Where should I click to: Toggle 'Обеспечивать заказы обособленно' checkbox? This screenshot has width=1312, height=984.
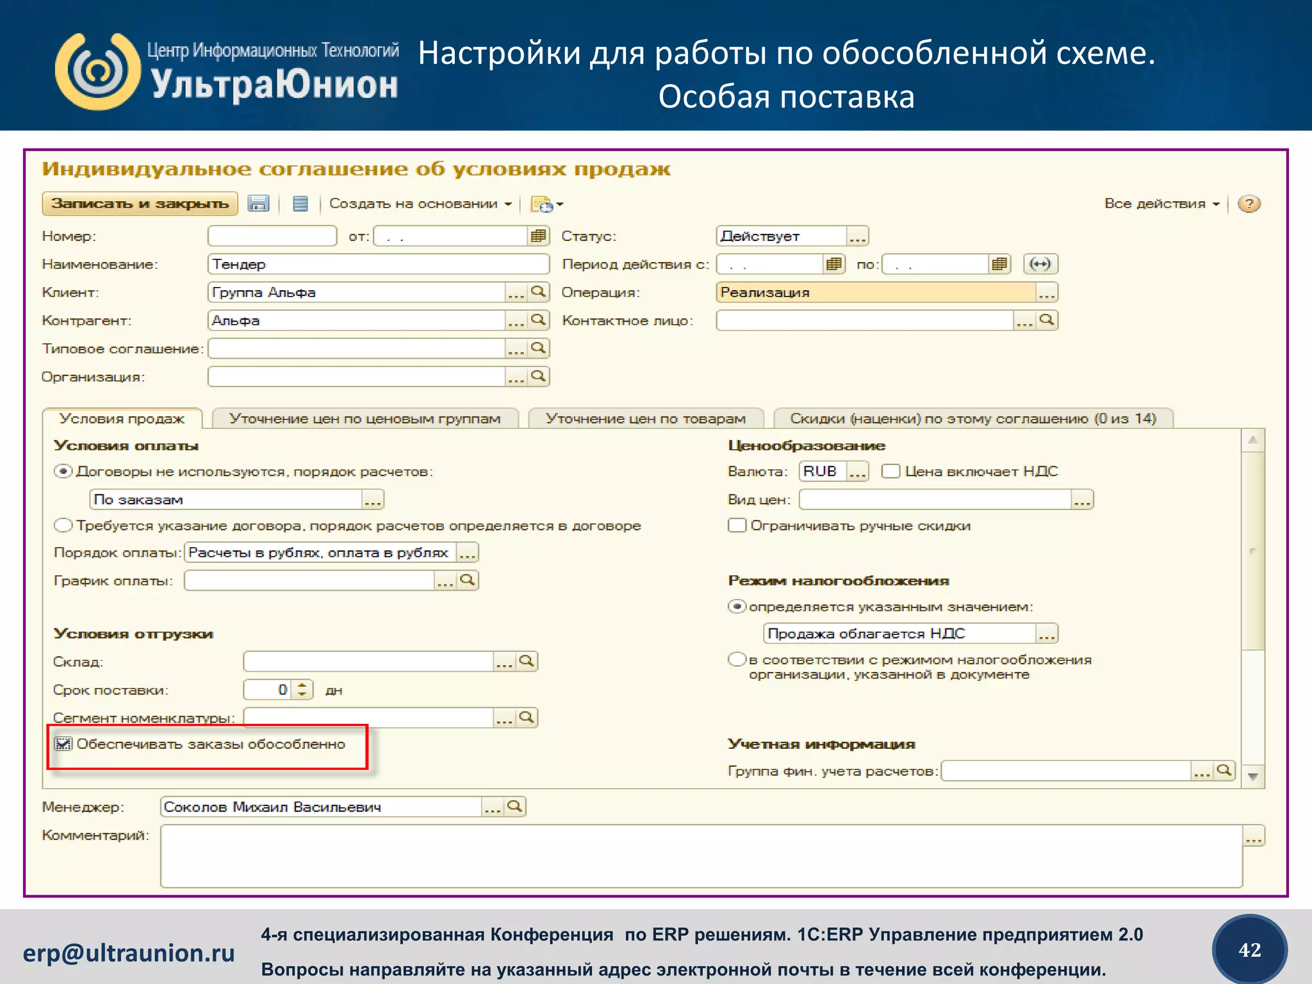[x=63, y=744]
